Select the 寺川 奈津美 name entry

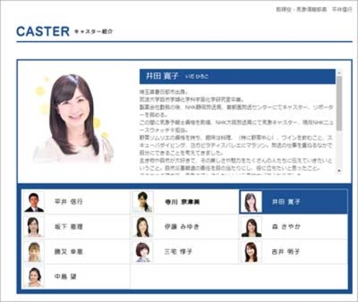point(182,202)
